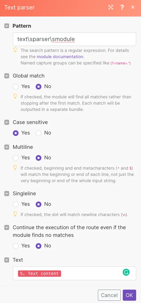
Task: Collapse the Case sensitive toggle arrow
Action: click(x=7, y=122)
